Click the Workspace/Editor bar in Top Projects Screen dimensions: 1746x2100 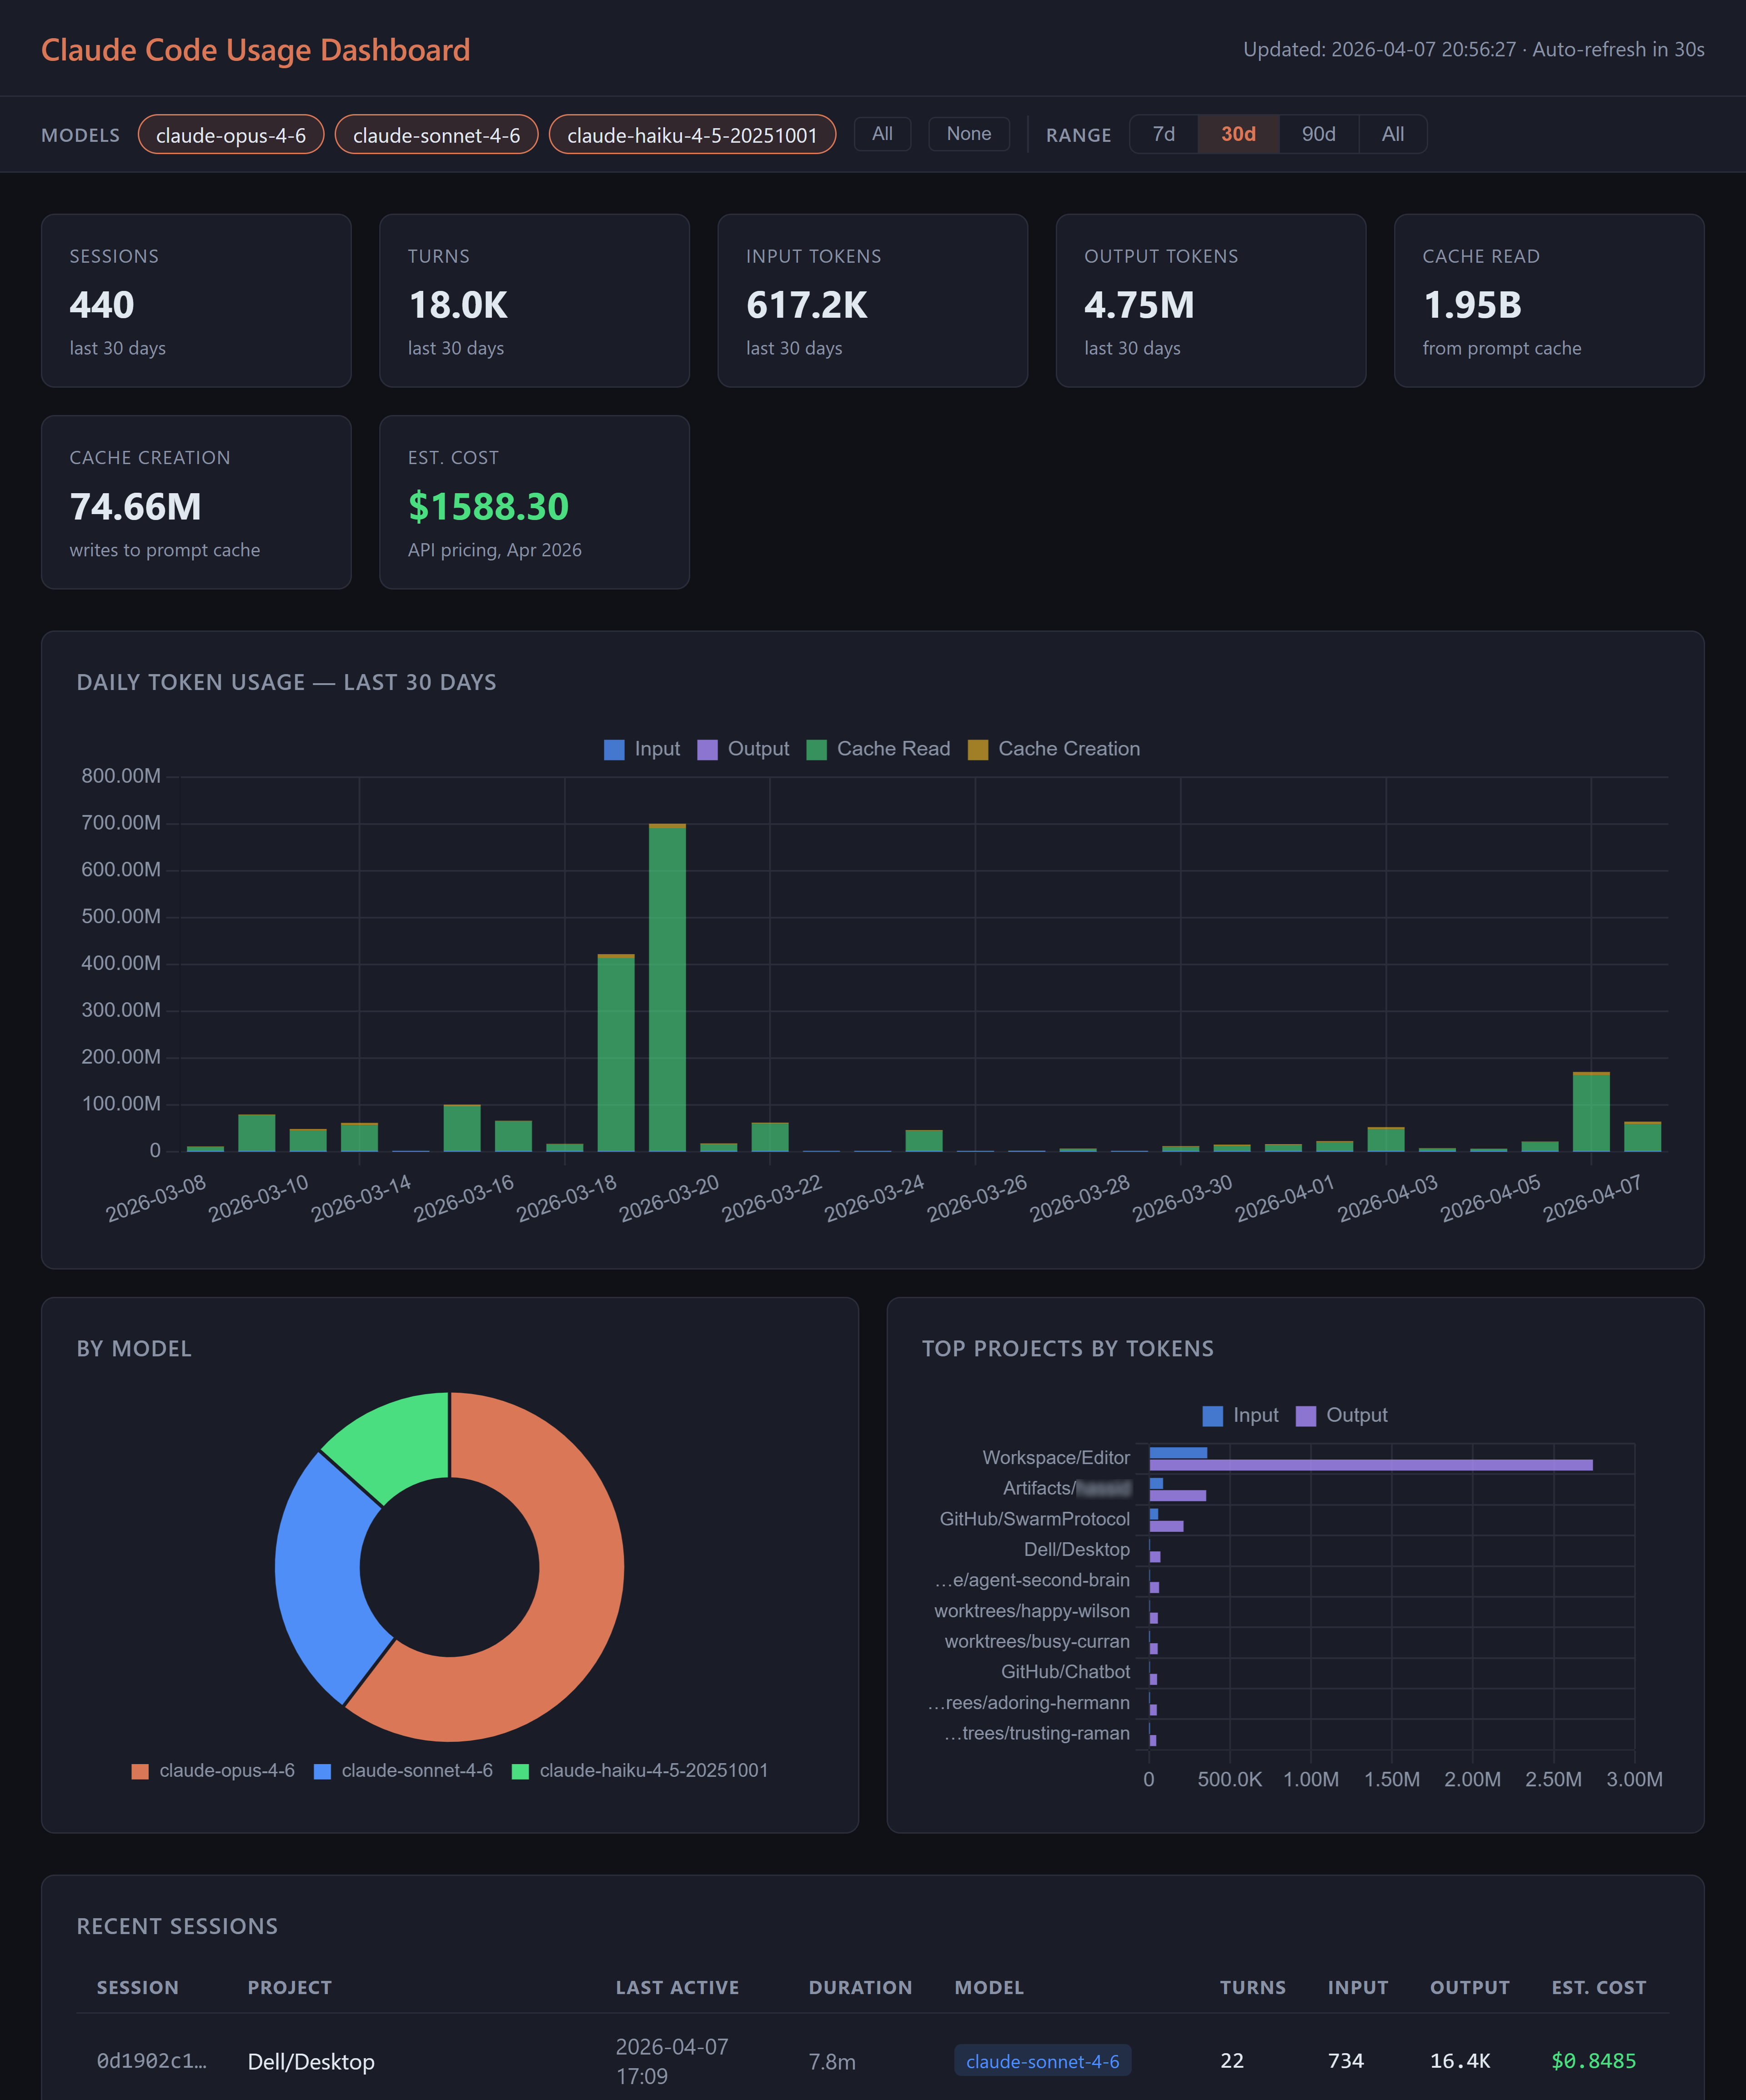click(1371, 1466)
